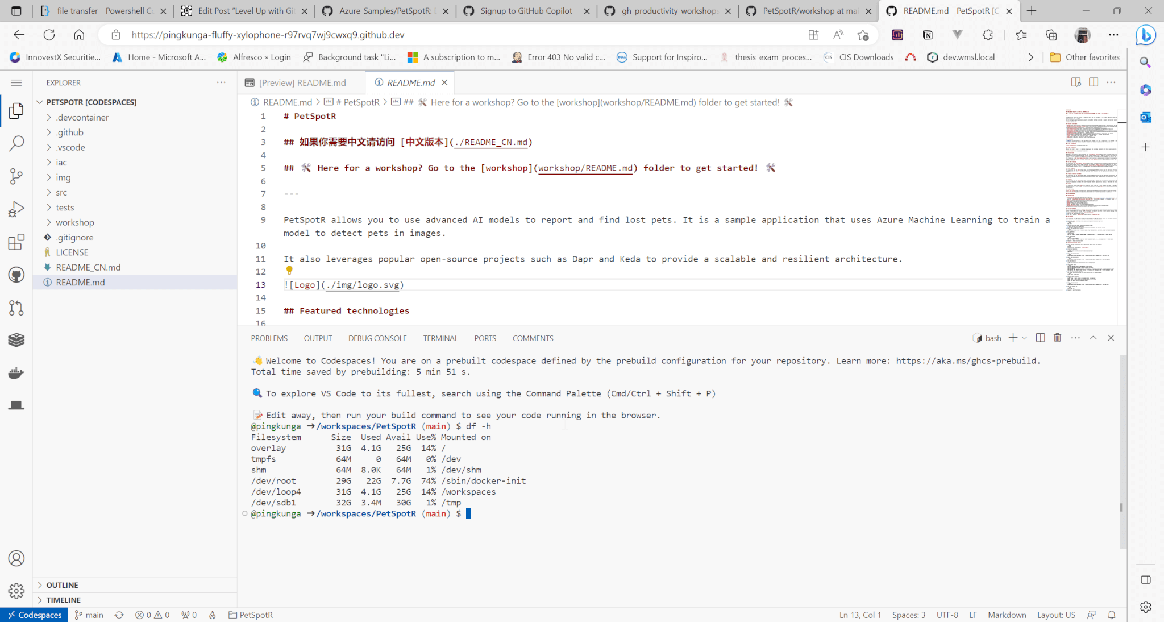This screenshot has height=622, width=1164.
Task: Switch to the TERMINAL tab
Action: (x=440, y=338)
